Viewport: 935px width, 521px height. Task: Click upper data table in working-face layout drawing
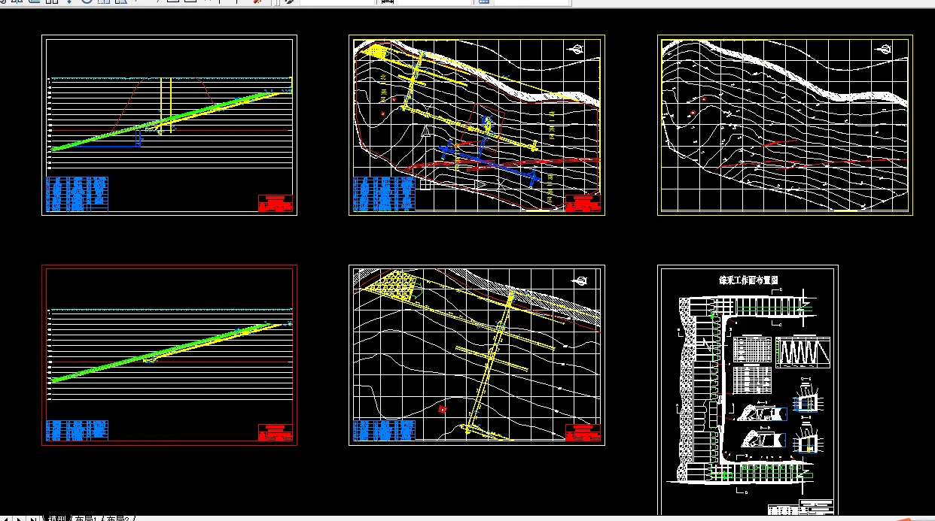pyautogui.click(x=753, y=350)
